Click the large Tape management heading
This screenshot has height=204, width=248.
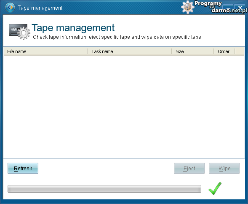point(73,28)
